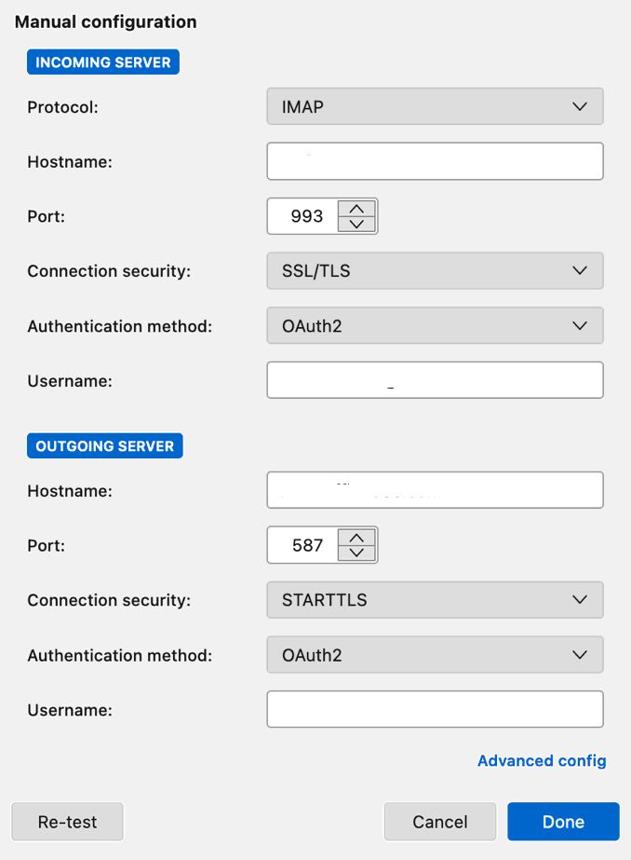This screenshot has width=631, height=860.
Task: Open the Advanced config link
Action: pyautogui.click(x=542, y=761)
